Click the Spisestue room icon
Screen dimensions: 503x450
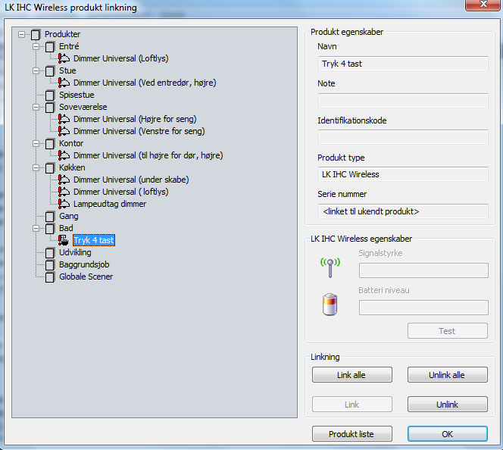(50, 95)
